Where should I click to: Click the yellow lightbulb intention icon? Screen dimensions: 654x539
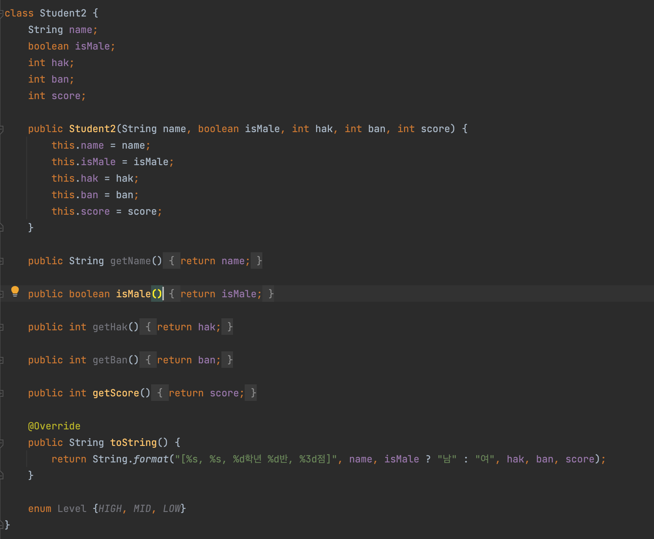pyautogui.click(x=15, y=291)
